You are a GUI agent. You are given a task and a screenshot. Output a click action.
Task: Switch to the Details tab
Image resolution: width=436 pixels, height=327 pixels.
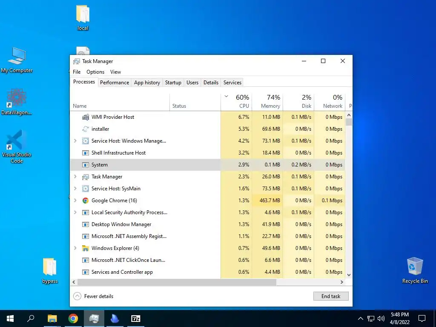coord(211,83)
